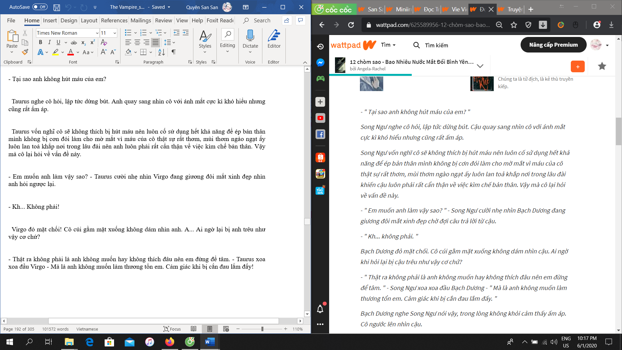Image resolution: width=622 pixels, height=350 pixels.
Task: Adjust the Word zoom slider
Action: (x=262, y=329)
